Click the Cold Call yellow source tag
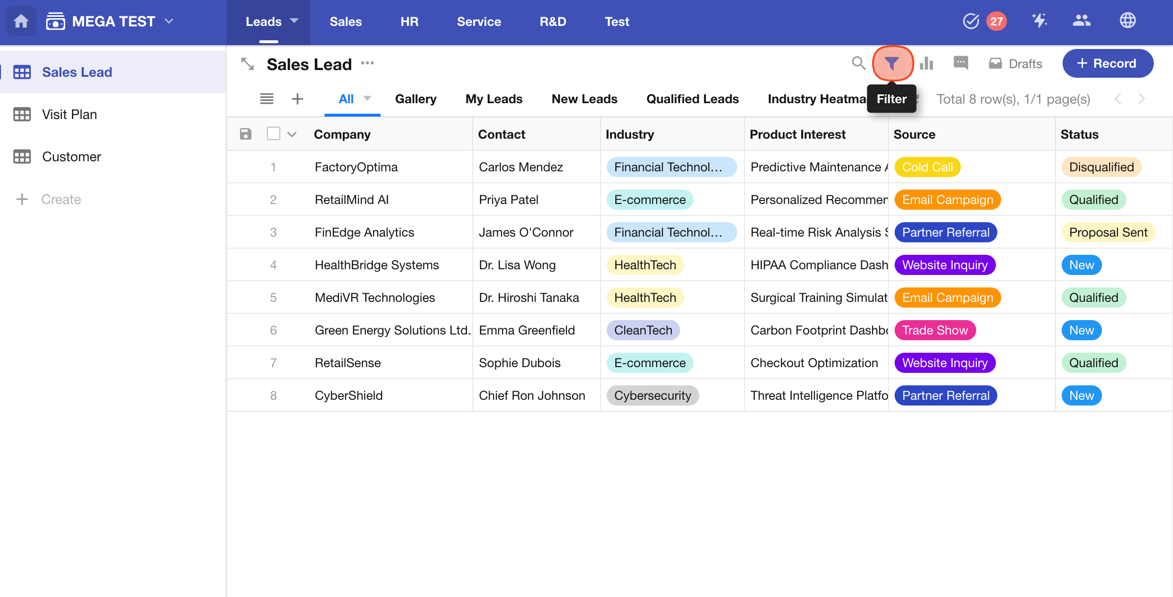 coord(927,167)
